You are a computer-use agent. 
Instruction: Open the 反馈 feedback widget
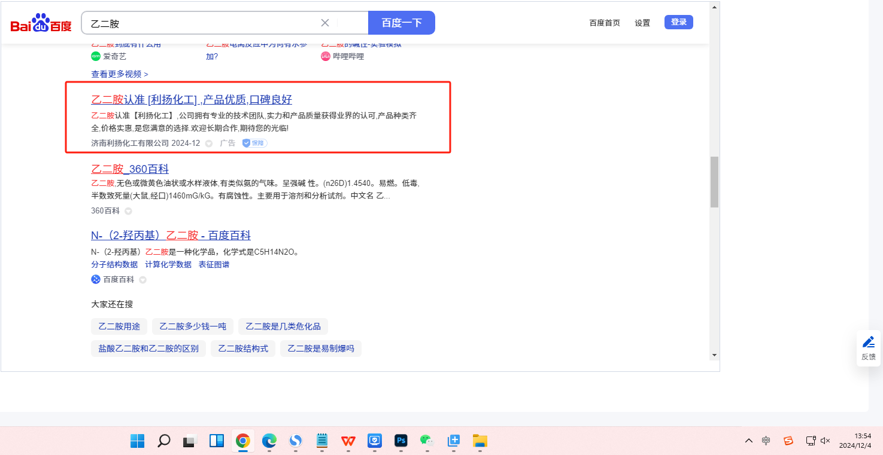coord(868,348)
